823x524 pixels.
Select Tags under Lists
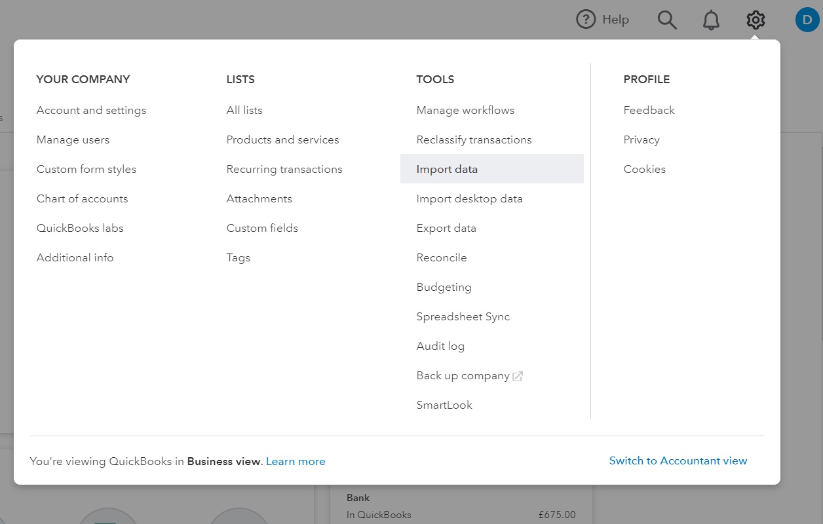click(239, 257)
